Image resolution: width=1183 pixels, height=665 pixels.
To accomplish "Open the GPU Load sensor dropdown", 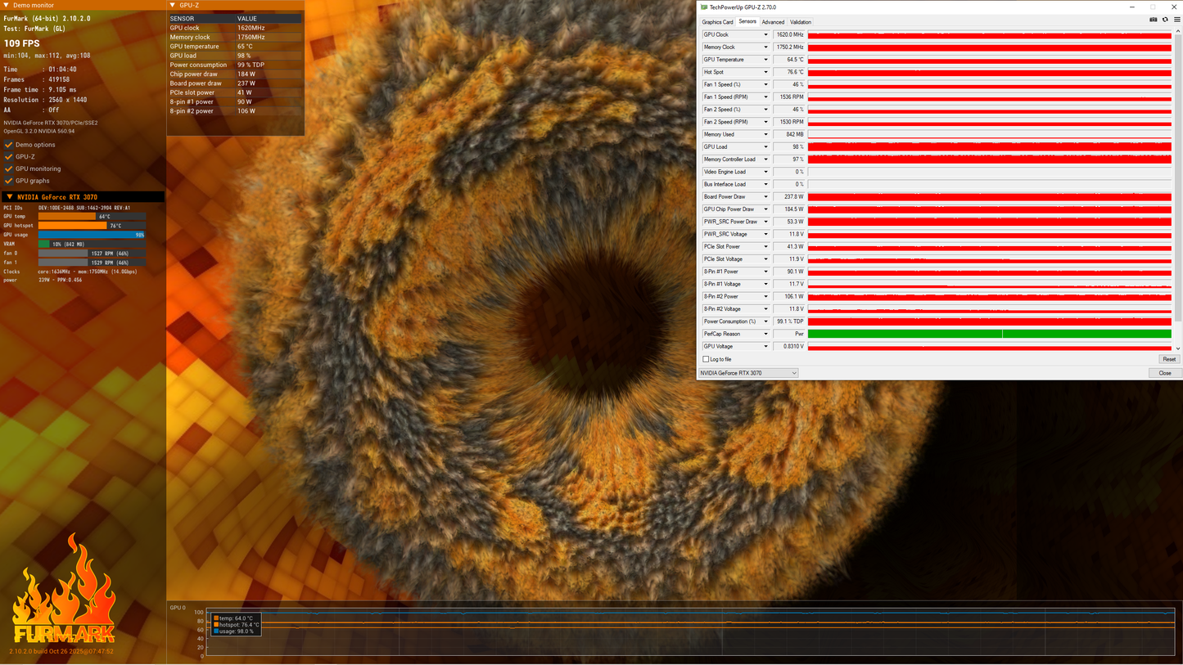I will tap(765, 147).
